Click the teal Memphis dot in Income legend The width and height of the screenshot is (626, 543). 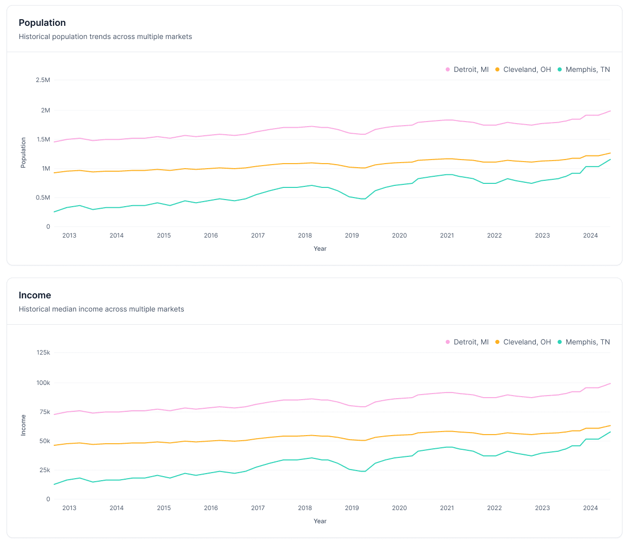560,342
